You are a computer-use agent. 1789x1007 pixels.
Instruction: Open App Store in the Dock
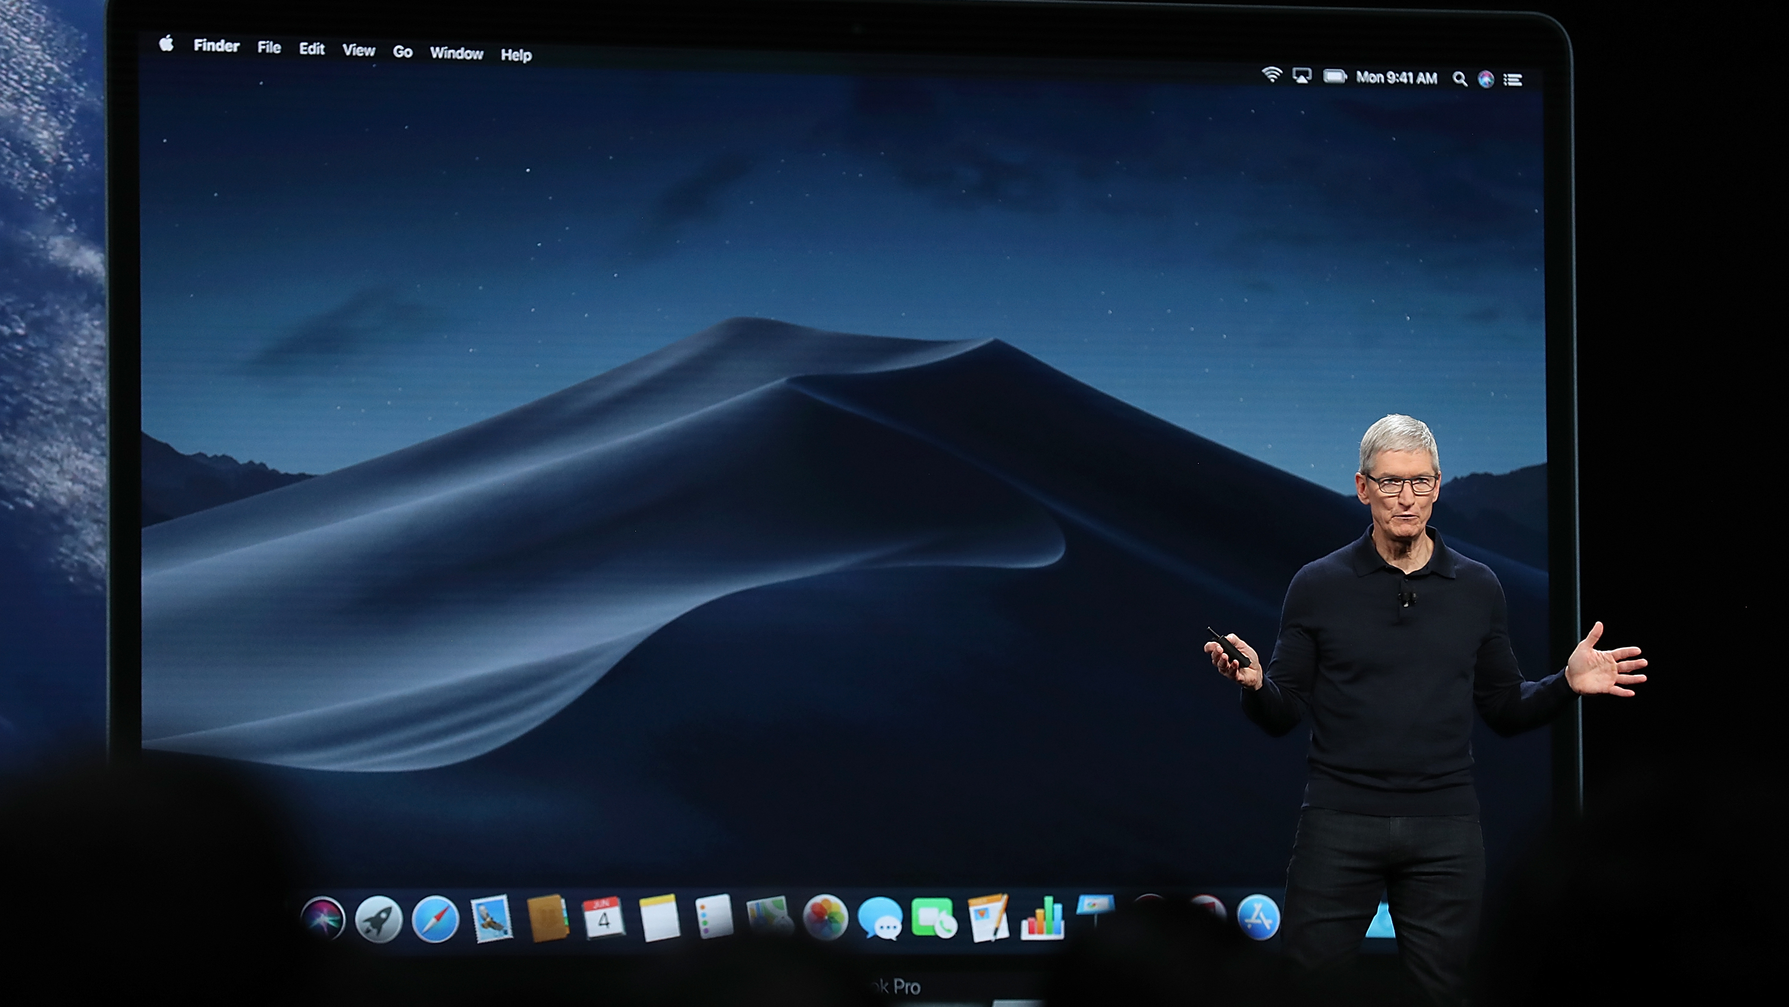pyautogui.click(x=1259, y=917)
